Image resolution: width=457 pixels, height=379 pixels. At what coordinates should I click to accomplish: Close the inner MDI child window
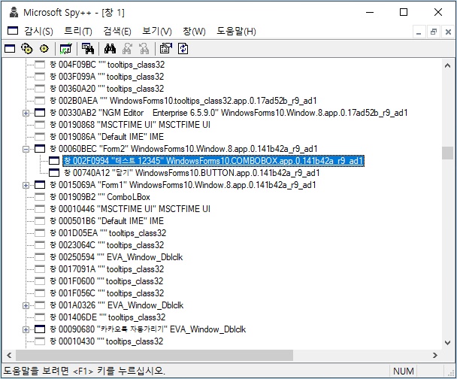tap(448, 32)
